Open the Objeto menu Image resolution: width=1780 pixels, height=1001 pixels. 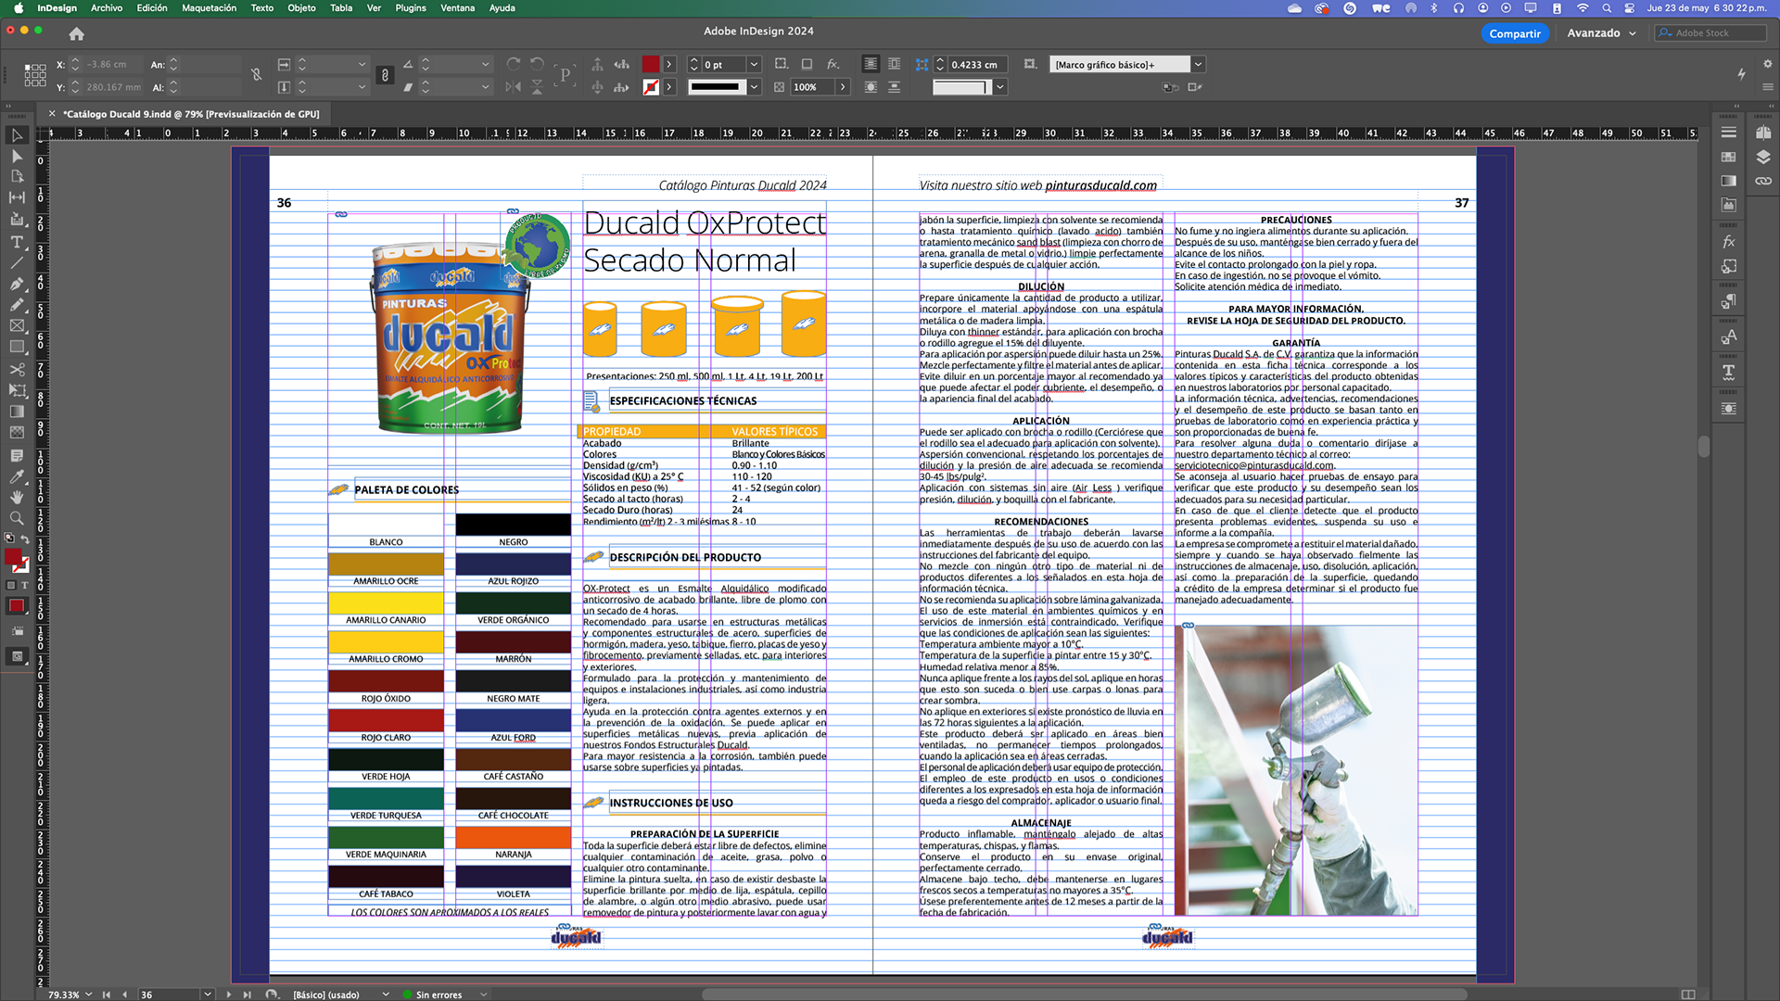click(301, 7)
